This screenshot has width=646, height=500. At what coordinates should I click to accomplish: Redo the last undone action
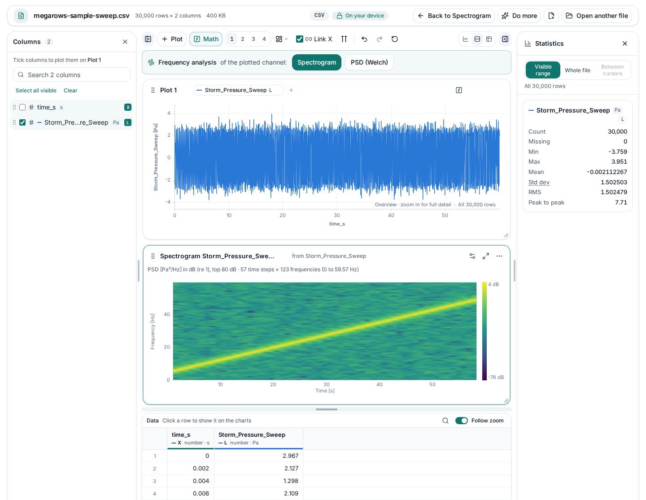coord(380,39)
